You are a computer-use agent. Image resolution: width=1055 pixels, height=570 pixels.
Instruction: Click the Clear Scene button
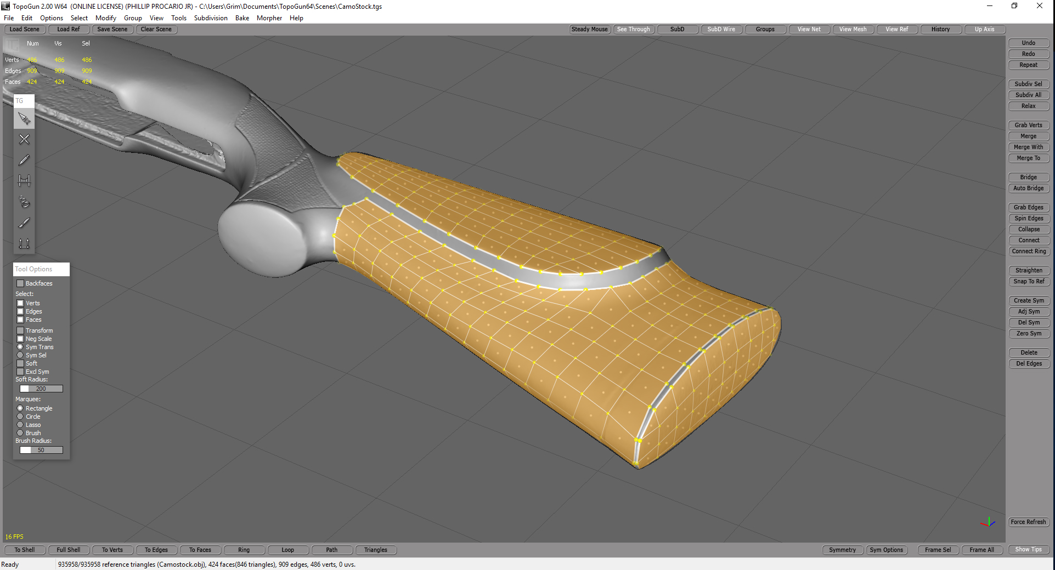click(x=156, y=29)
